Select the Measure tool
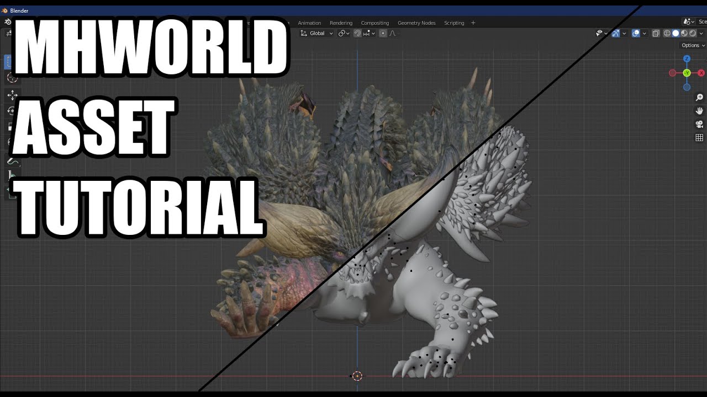 [x=12, y=176]
